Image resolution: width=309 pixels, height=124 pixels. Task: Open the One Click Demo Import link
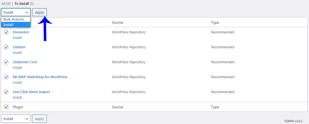click(x=31, y=92)
